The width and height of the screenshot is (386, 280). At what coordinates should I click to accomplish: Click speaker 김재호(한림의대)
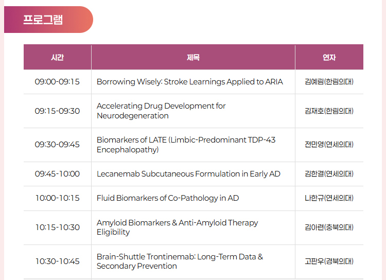pos(329,111)
